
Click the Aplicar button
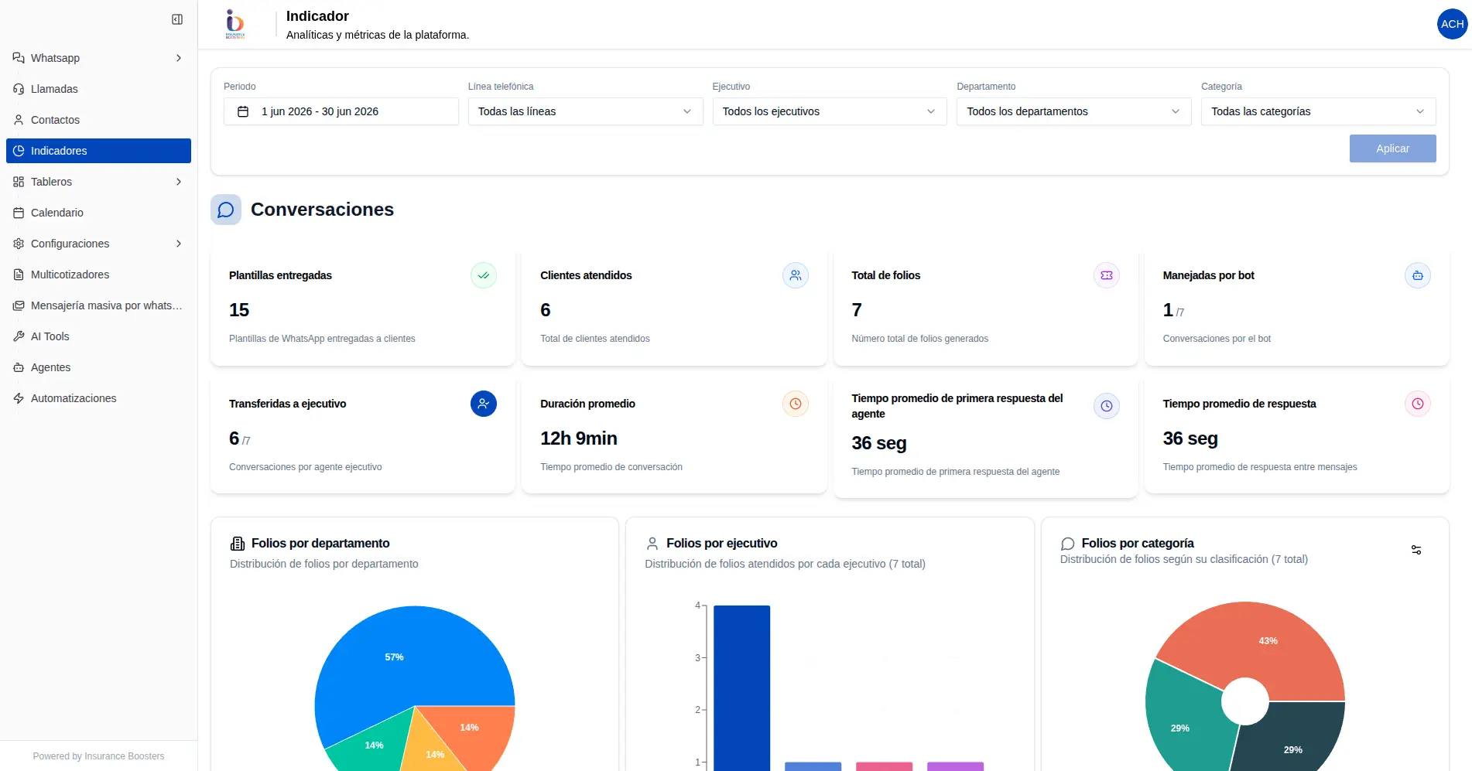click(1392, 148)
